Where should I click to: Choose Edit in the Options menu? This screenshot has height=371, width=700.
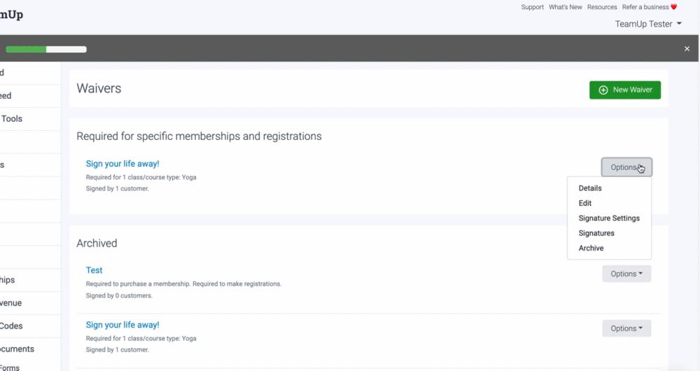(x=585, y=203)
